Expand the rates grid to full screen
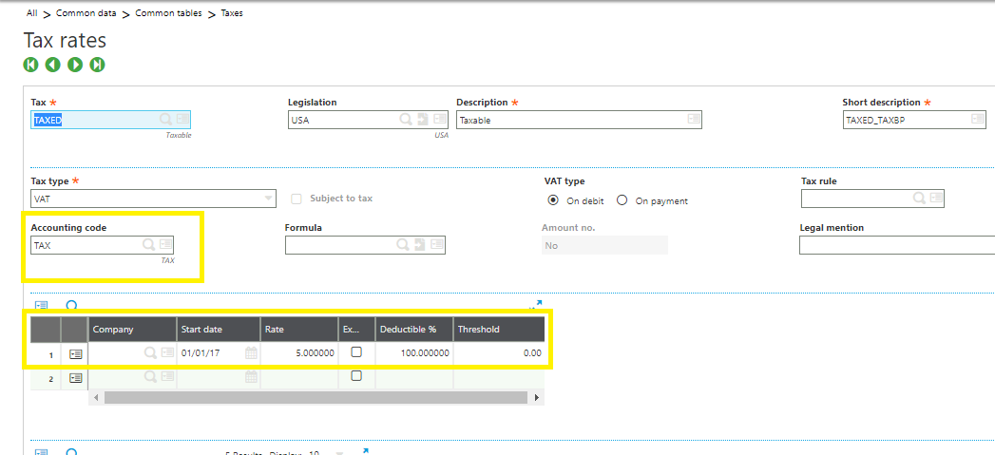 [x=536, y=305]
